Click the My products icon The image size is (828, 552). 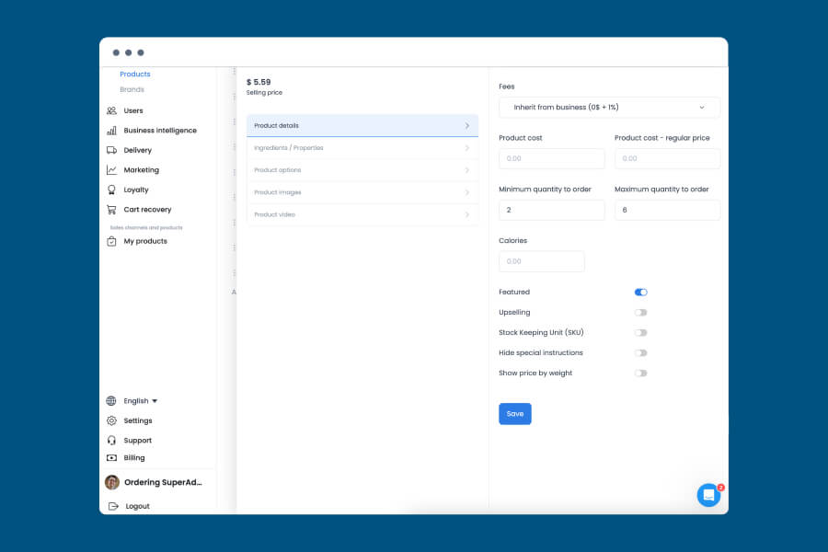tap(111, 241)
